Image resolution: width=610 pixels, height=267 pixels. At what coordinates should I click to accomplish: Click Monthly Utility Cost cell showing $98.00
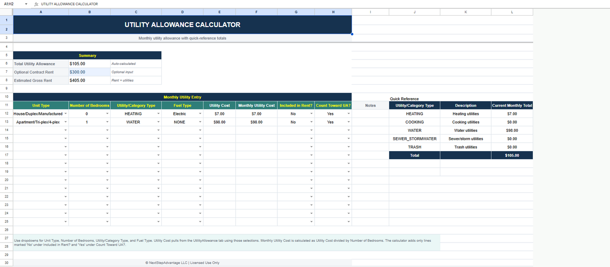[x=257, y=122]
